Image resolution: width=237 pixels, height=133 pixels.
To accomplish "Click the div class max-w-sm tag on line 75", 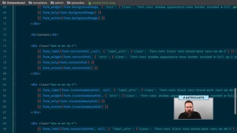I will pyautogui.click(x=54, y=46).
